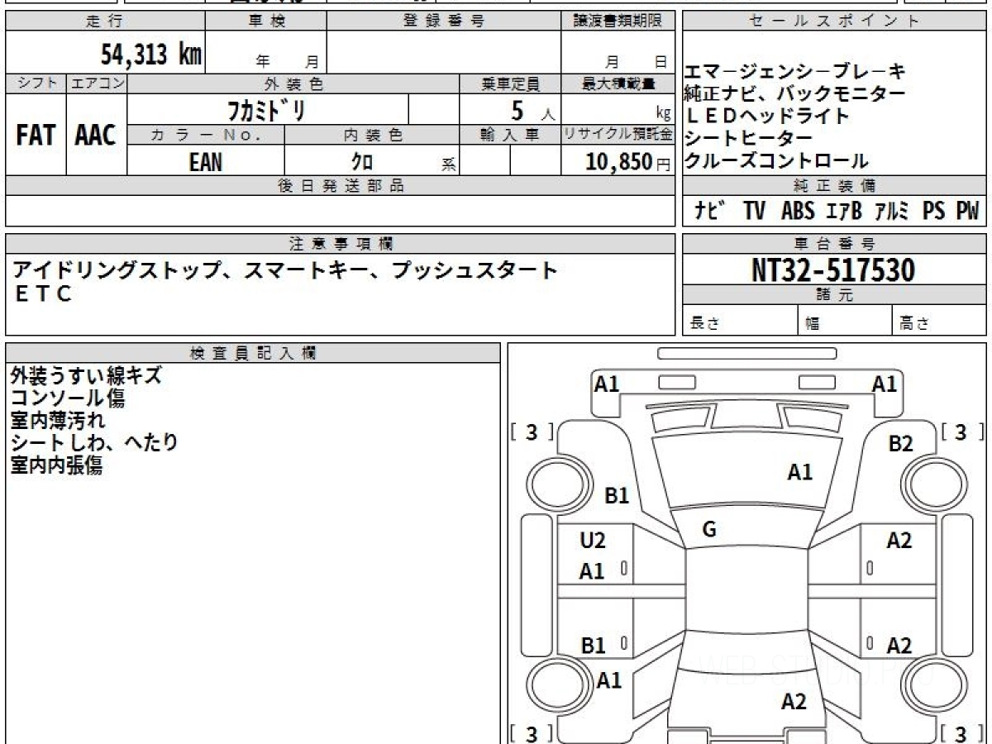Screen dimensions: 992x744
Task: Select the アイドリングストップ、スマートキー line
Action: pyautogui.click(x=285, y=270)
